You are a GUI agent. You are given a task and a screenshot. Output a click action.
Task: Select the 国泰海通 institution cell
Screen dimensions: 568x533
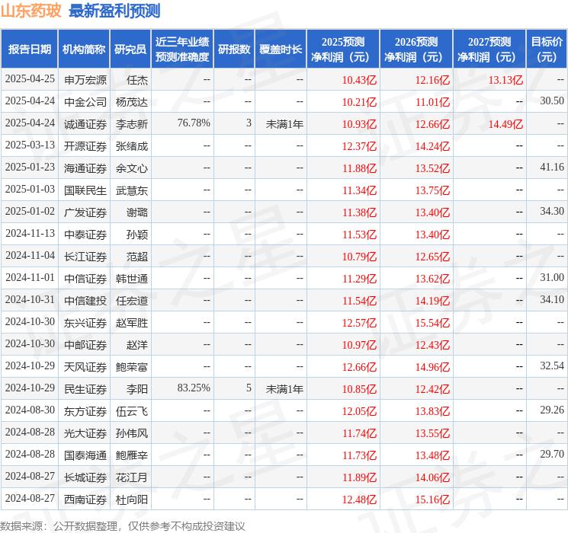click(x=85, y=455)
